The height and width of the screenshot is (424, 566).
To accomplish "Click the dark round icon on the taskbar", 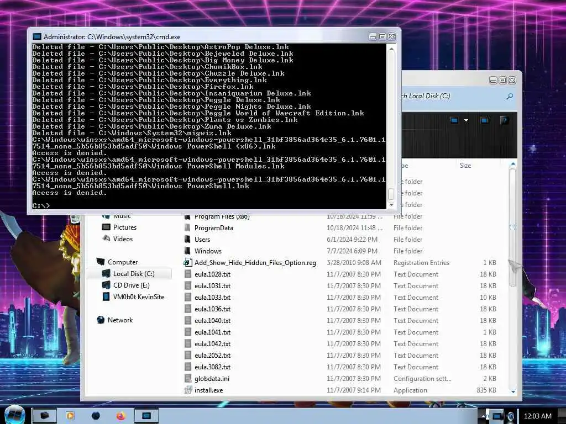I will [96, 416].
